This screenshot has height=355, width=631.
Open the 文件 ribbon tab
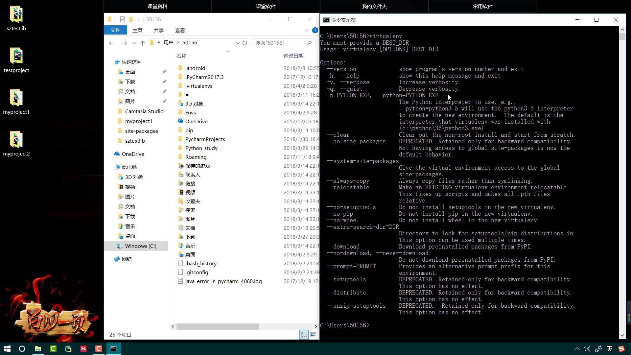(115, 30)
